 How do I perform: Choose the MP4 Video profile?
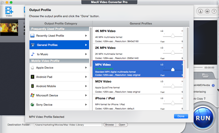138,69
